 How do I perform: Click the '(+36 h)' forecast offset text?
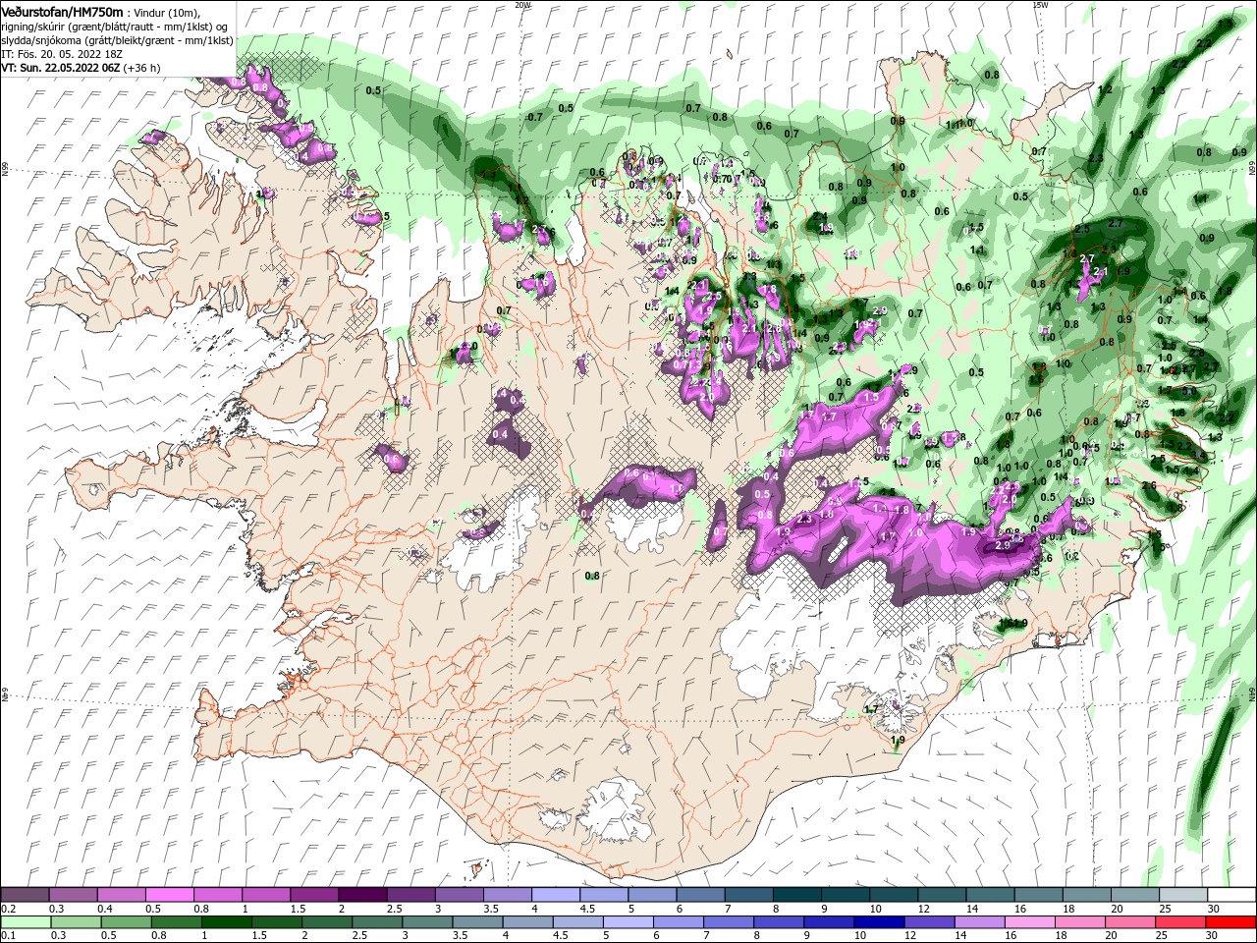142,68
